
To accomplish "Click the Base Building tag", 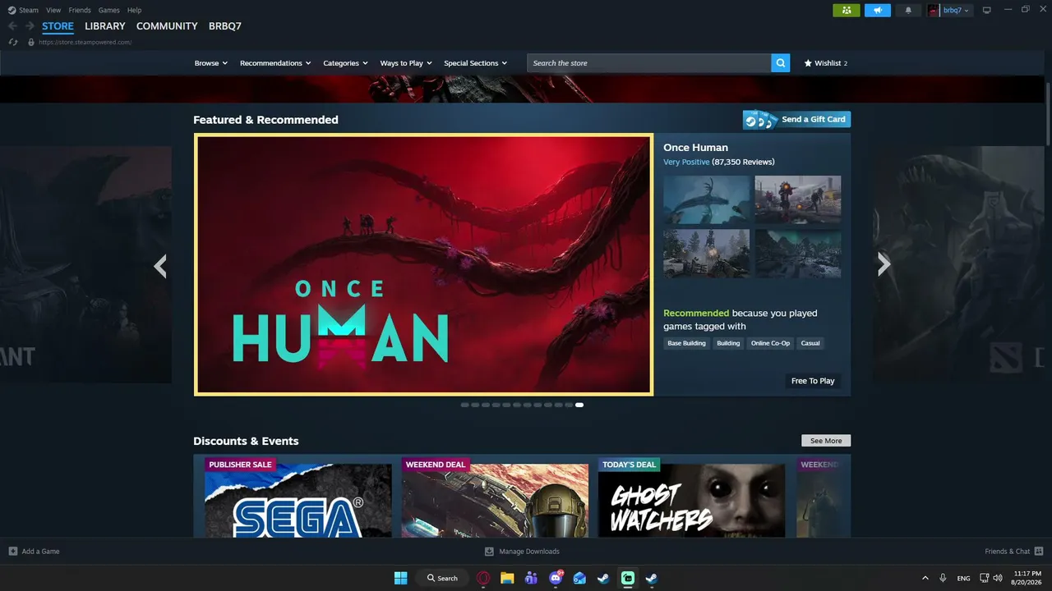I will 686,343.
